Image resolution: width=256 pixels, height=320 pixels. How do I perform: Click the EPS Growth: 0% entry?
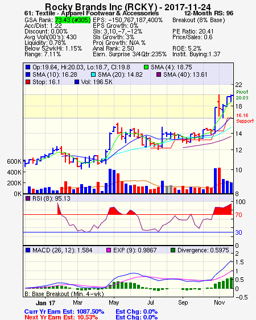pos(115,26)
